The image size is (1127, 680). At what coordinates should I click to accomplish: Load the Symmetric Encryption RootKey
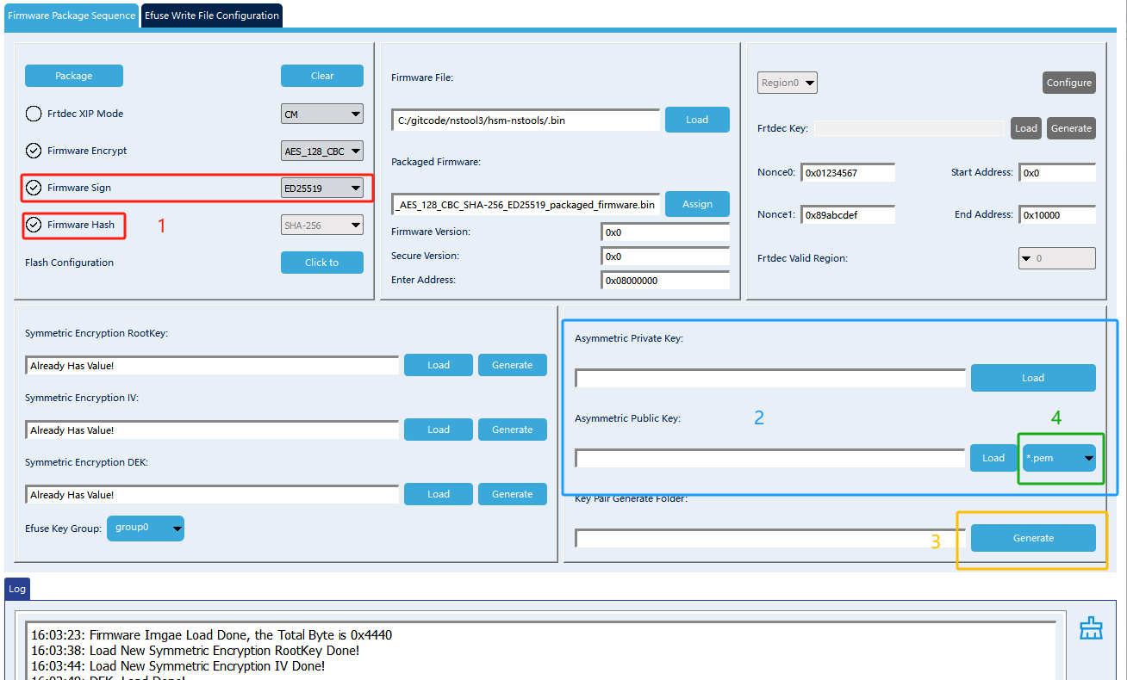click(439, 365)
